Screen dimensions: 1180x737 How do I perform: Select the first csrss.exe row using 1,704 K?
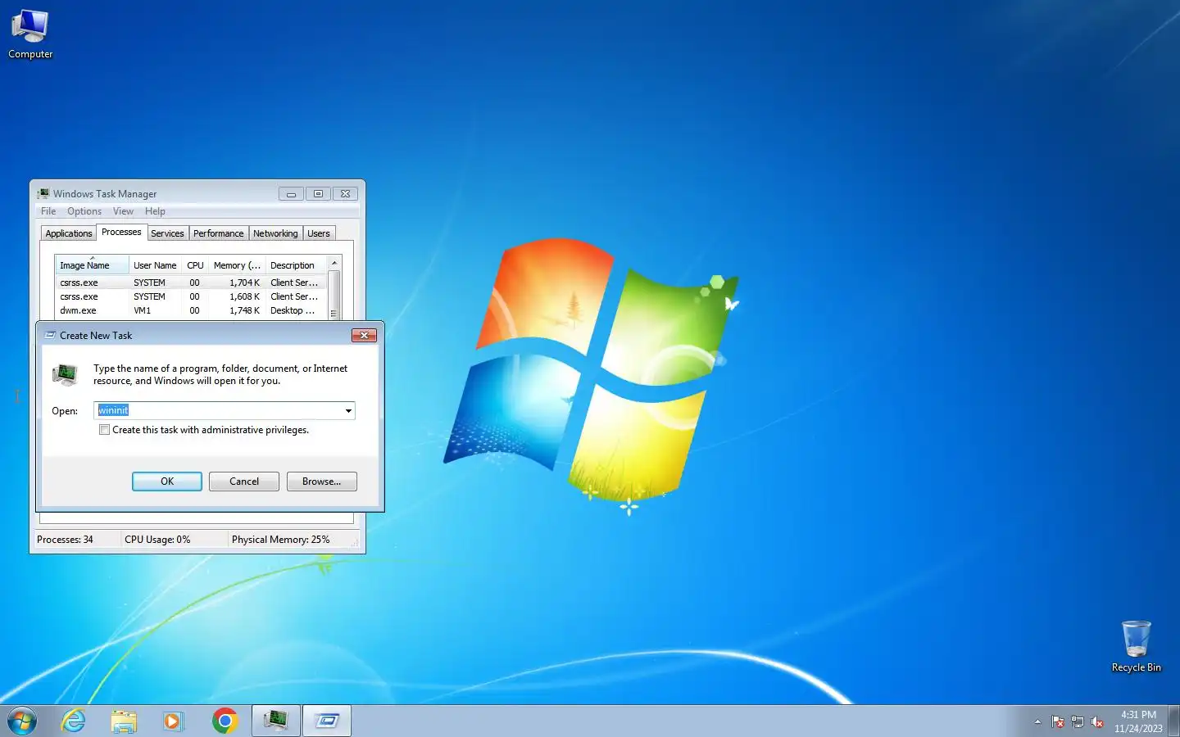pyautogui.click(x=191, y=283)
